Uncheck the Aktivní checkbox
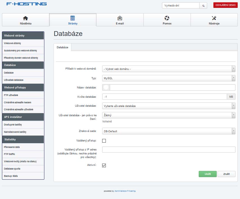The height and width of the screenshot is (199, 240). (104, 165)
